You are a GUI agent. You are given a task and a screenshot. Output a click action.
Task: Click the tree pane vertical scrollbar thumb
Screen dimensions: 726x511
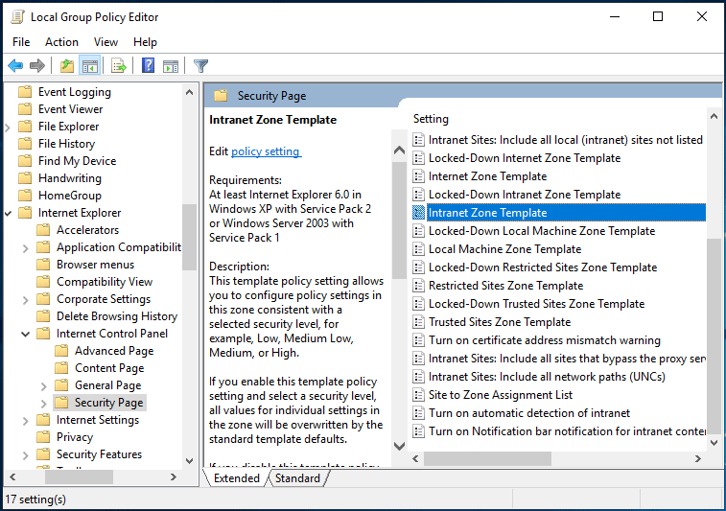tap(189, 237)
